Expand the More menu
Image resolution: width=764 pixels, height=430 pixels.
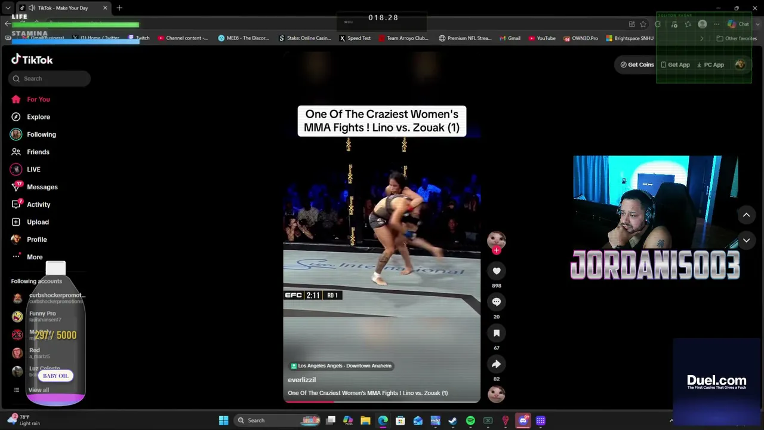pos(27,257)
